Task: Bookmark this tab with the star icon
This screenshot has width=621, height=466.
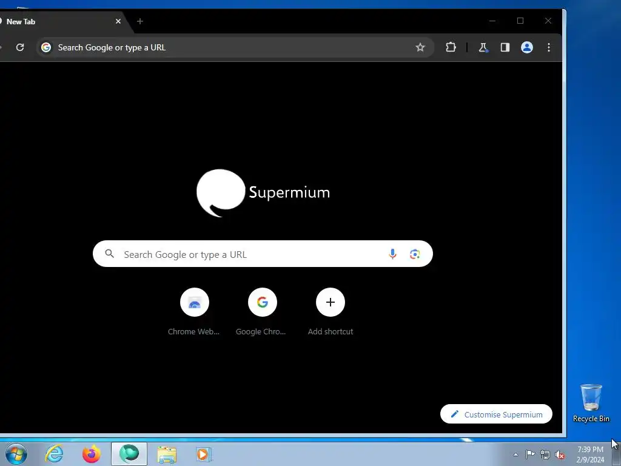Action: 420,47
